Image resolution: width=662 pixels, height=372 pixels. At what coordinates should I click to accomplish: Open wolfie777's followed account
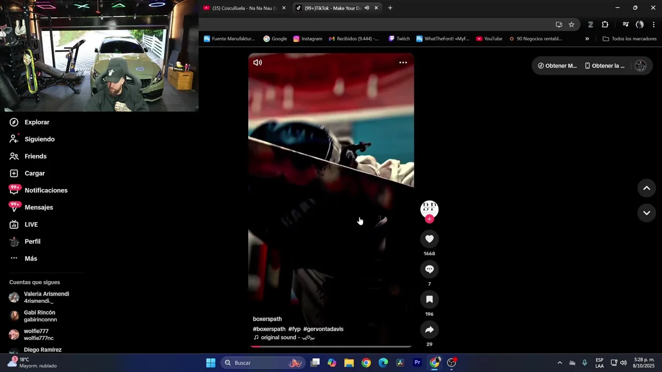coord(32,335)
